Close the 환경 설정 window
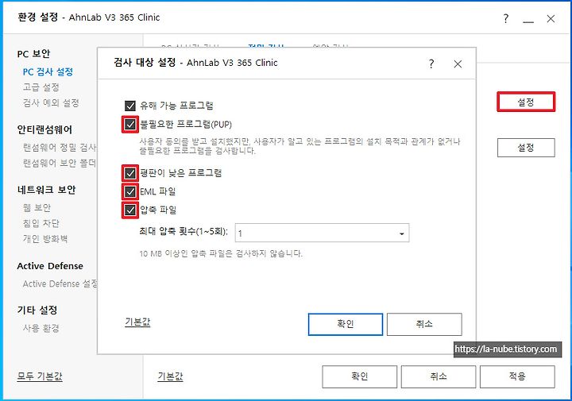Viewport: 572px width, 401px height. click(x=551, y=18)
